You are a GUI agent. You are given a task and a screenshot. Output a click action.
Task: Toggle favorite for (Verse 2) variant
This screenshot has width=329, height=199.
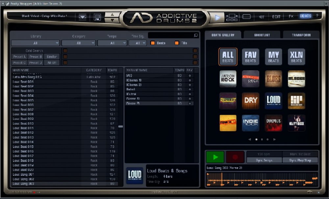coord(190,103)
